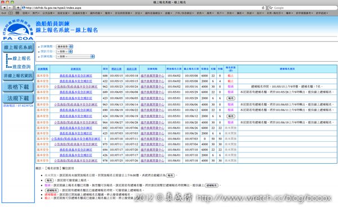This screenshot has width=338, height=207.
Task: Click the magnifier icon in Google search box
Action: pyautogui.click(x=271, y=8)
